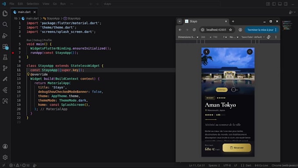Click the VS Code logo icon in the title bar
Image resolution: width=298 pixels, height=168 pixels.
(x=4, y=4)
